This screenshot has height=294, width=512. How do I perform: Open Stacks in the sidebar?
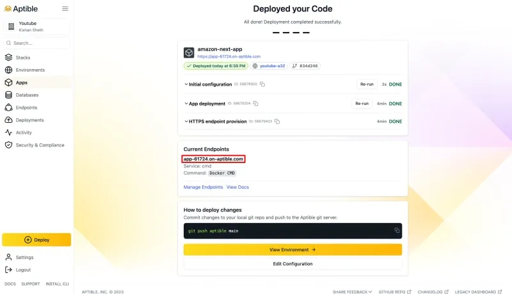23,58
